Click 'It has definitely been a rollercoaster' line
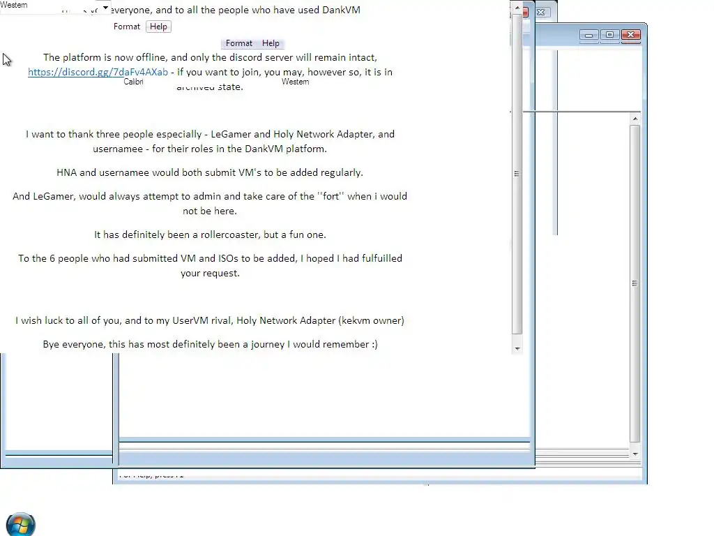Image resolution: width=714 pixels, height=536 pixels. [x=210, y=234]
